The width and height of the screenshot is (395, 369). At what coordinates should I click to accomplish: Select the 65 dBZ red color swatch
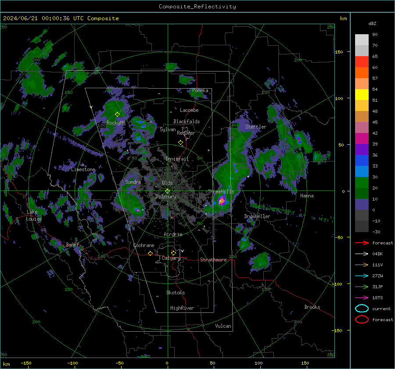362,61
